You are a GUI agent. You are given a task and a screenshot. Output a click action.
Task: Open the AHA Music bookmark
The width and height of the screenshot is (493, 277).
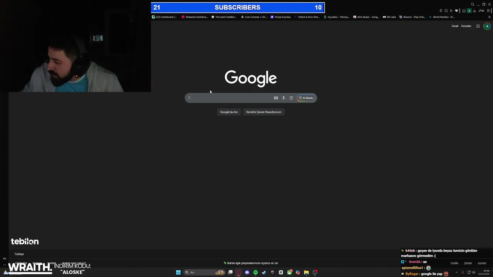[x=366, y=17]
